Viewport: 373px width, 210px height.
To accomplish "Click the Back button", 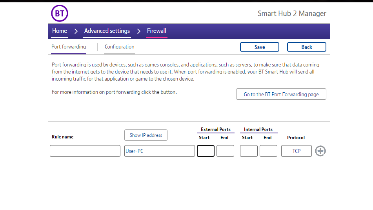I will coord(307,47).
